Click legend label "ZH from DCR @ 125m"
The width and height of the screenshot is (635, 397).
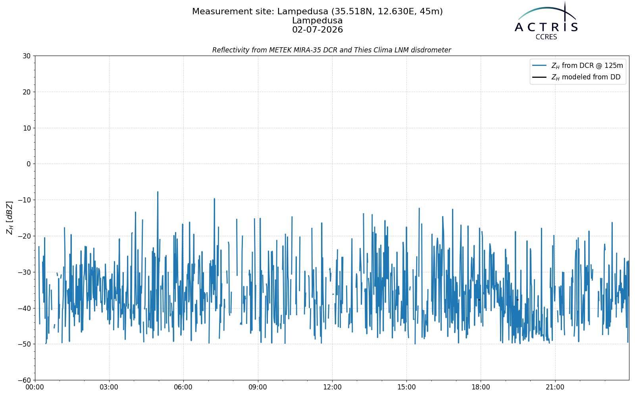[587, 66]
